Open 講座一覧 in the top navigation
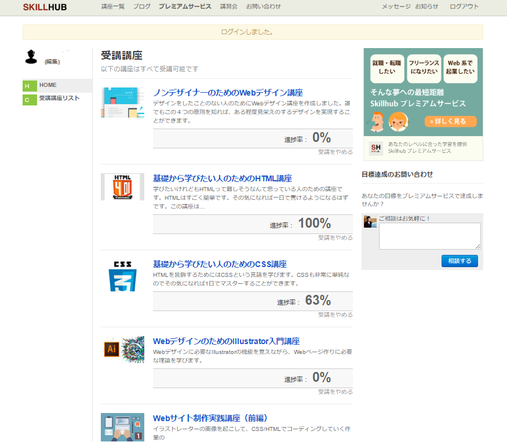The height and width of the screenshot is (442, 507). (x=113, y=6)
